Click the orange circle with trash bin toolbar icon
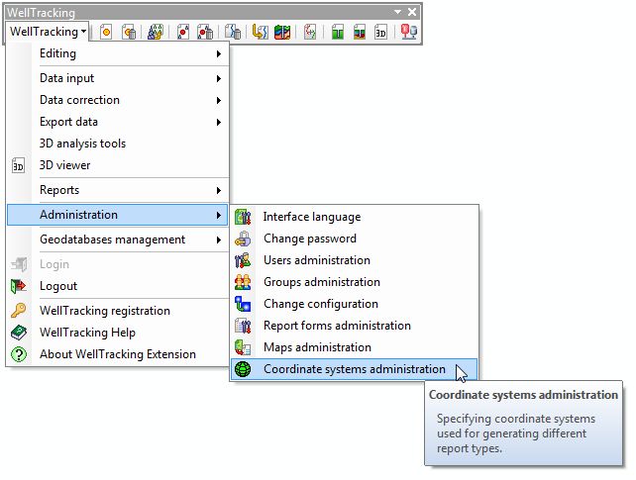Viewport: 636px width, 480px height. (129, 32)
